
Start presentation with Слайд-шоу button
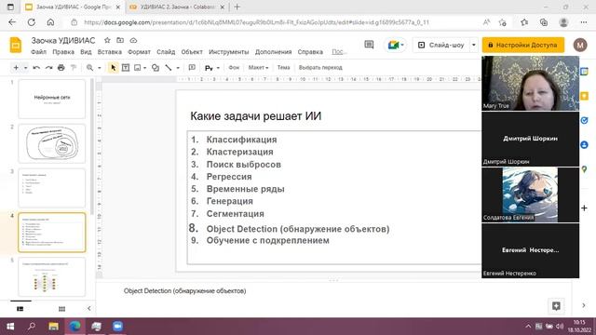(440, 45)
